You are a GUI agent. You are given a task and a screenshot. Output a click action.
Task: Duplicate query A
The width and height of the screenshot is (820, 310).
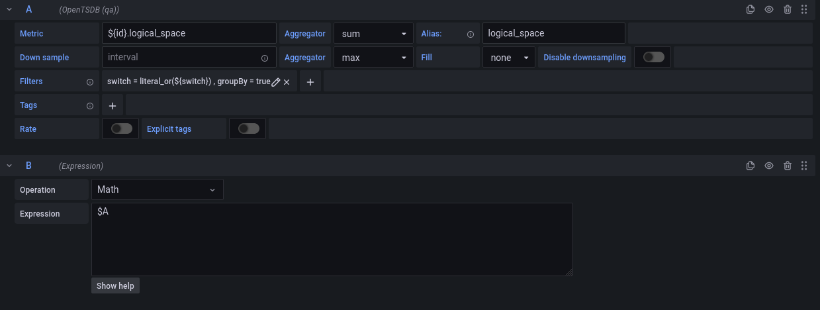point(750,9)
